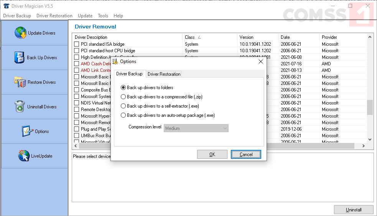
Task: Click the Update Drivers sidebar label
Action: (41, 33)
